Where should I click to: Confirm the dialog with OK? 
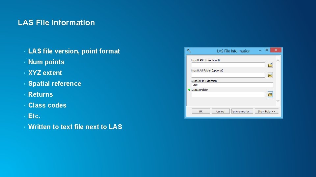tap(201, 111)
